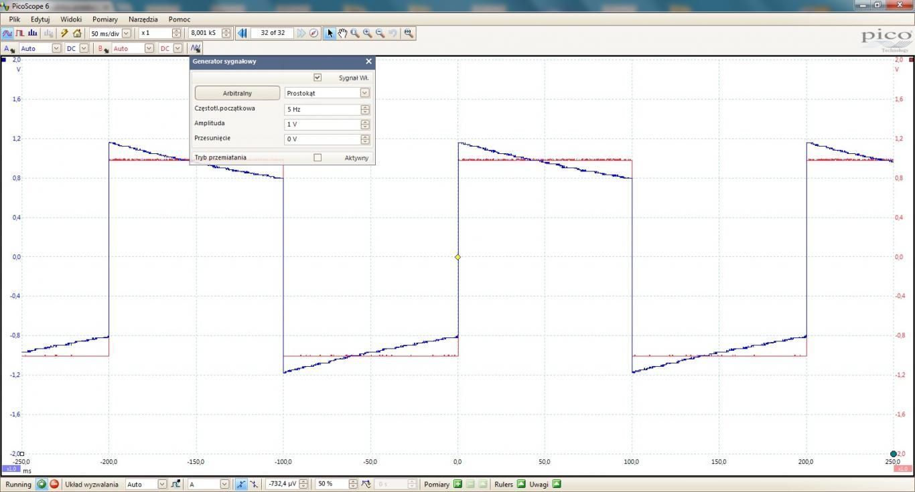Open Channel A Auto range dropdown
915x492 pixels.
tap(57, 48)
